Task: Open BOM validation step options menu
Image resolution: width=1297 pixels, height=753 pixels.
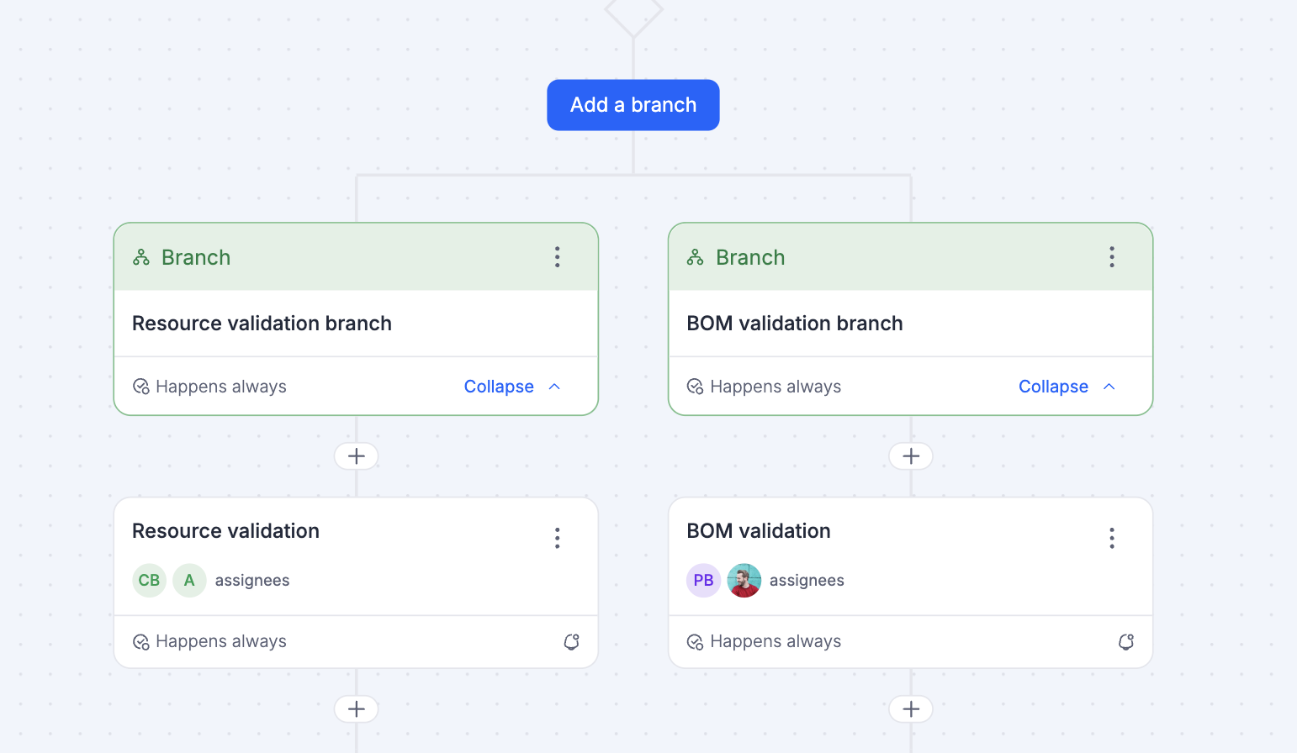Action: (x=1111, y=538)
